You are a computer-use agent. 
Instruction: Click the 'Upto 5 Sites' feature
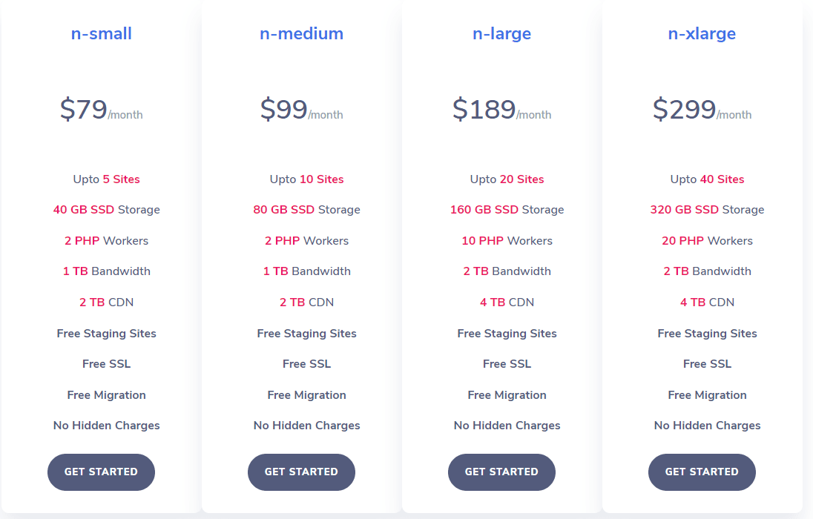tap(106, 179)
